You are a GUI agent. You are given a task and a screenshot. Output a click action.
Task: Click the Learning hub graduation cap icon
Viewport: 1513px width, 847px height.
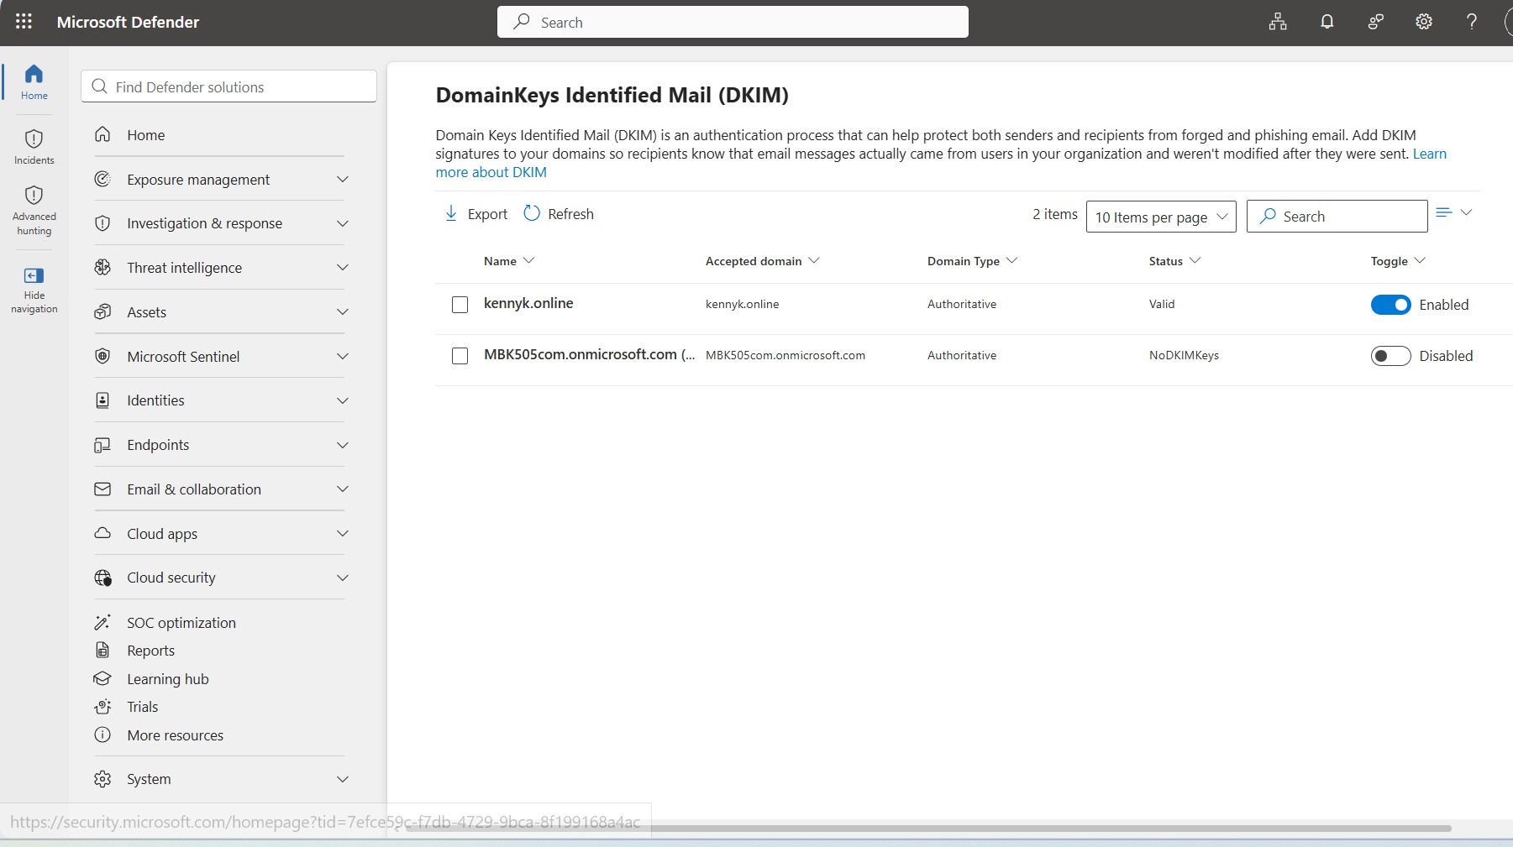pyautogui.click(x=102, y=678)
